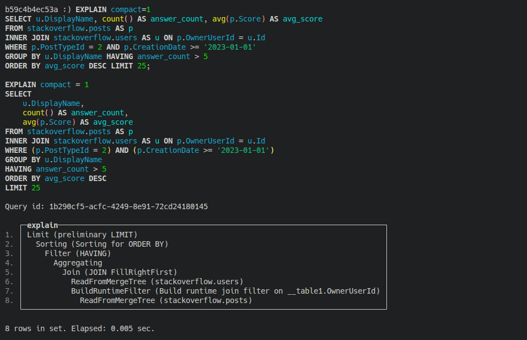527x340 pixels.
Task: Click the row number '1.' in the explain output
Action: [9, 235]
